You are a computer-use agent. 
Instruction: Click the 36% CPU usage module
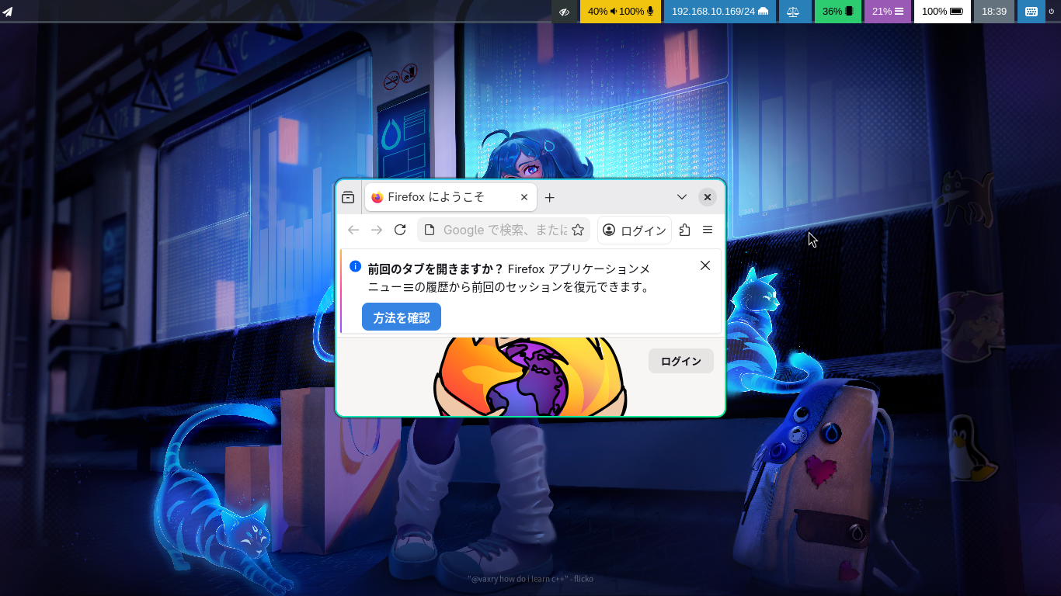point(837,12)
